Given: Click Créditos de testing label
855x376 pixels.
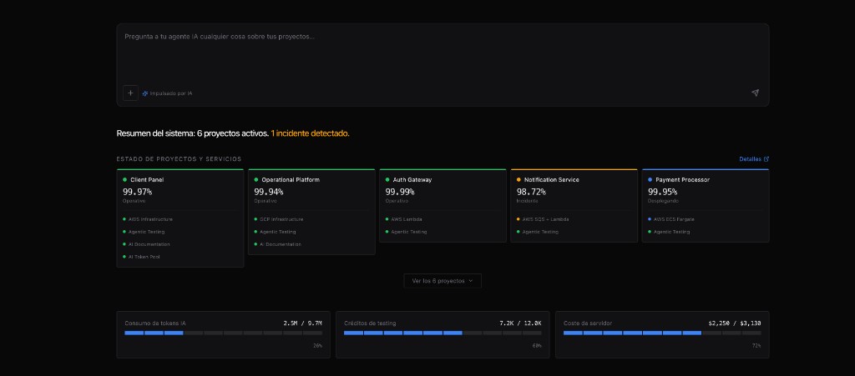Looking at the screenshot, I should pos(370,323).
